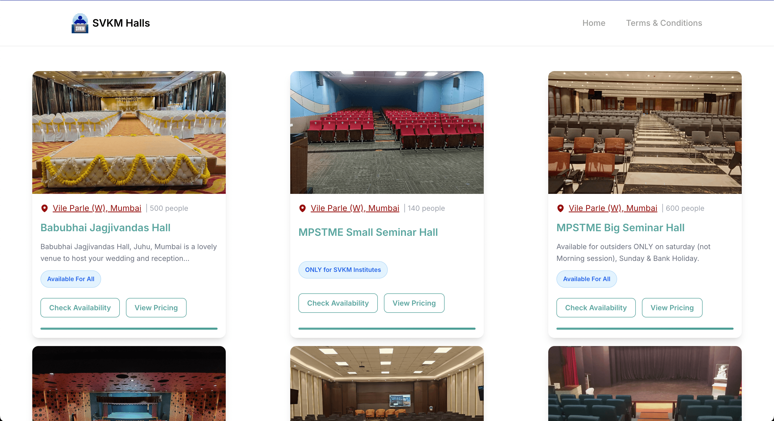The width and height of the screenshot is (774, 421).
Task: Click location pin icon on MPSTME Big Seminar card
Action: tap(560, 208)
